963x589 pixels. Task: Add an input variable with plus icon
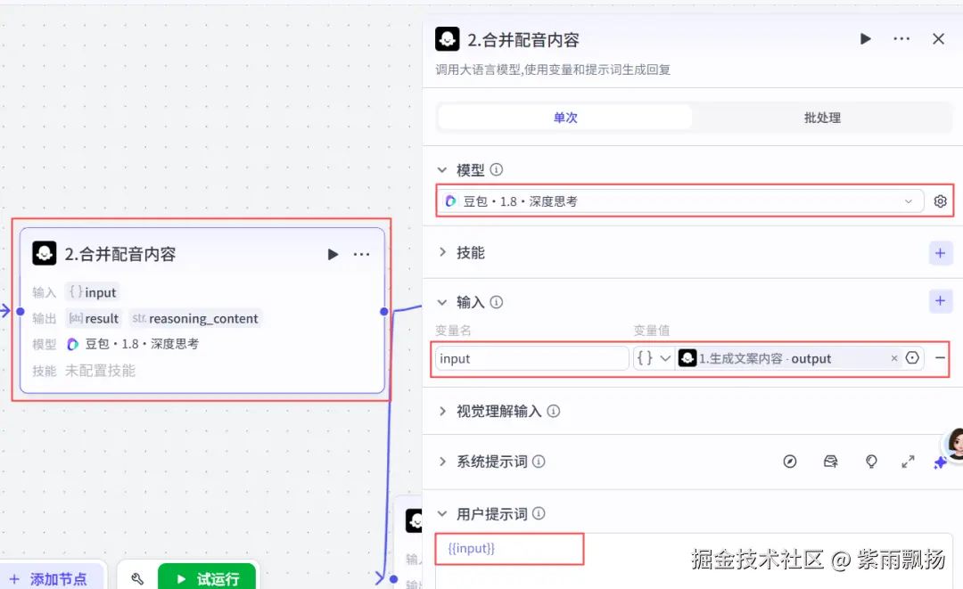[941, 300]
